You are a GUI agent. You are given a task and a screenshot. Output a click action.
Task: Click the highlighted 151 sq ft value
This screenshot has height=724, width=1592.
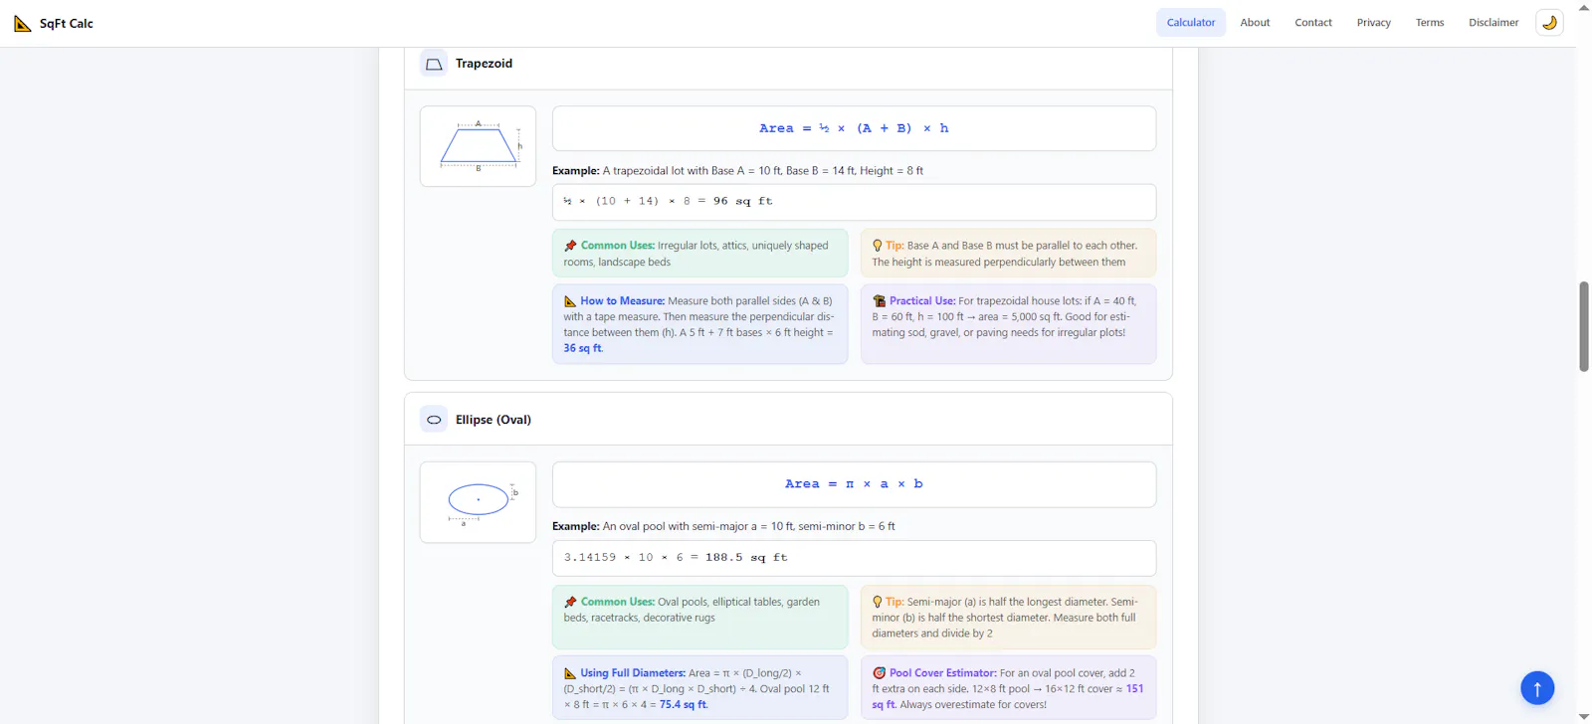(1008, 696)
